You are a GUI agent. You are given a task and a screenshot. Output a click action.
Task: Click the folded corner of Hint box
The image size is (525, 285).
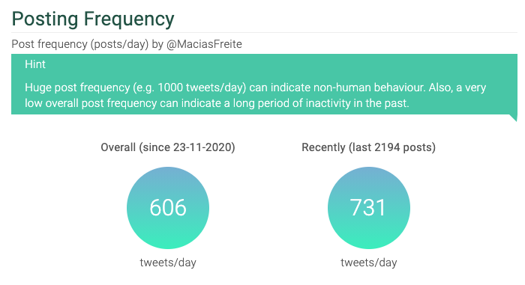coord(513,118)
